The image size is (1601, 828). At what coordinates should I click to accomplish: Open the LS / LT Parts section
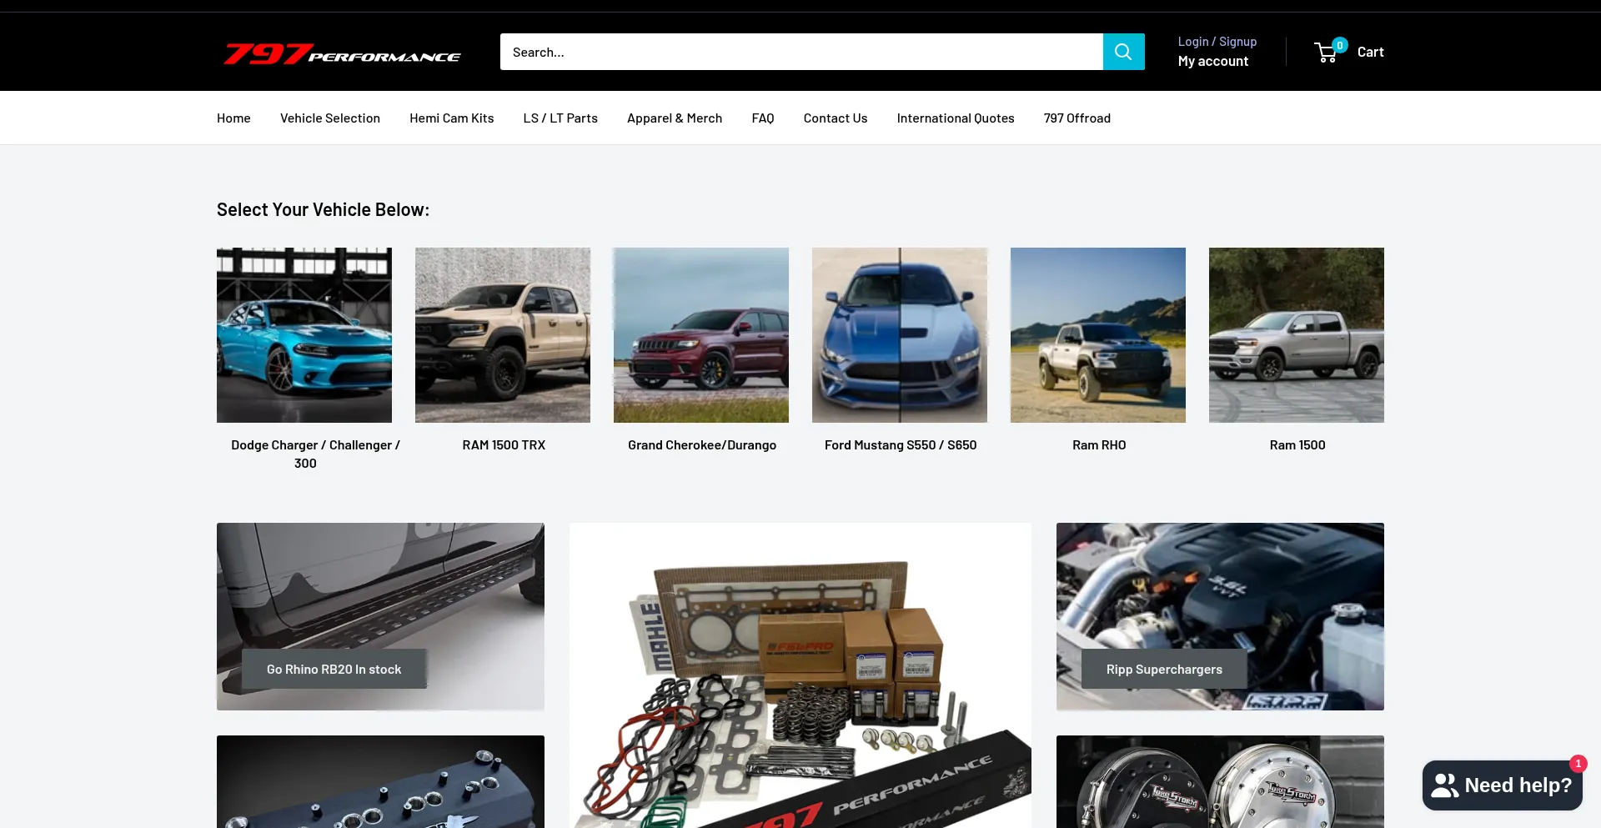(560, 118)
